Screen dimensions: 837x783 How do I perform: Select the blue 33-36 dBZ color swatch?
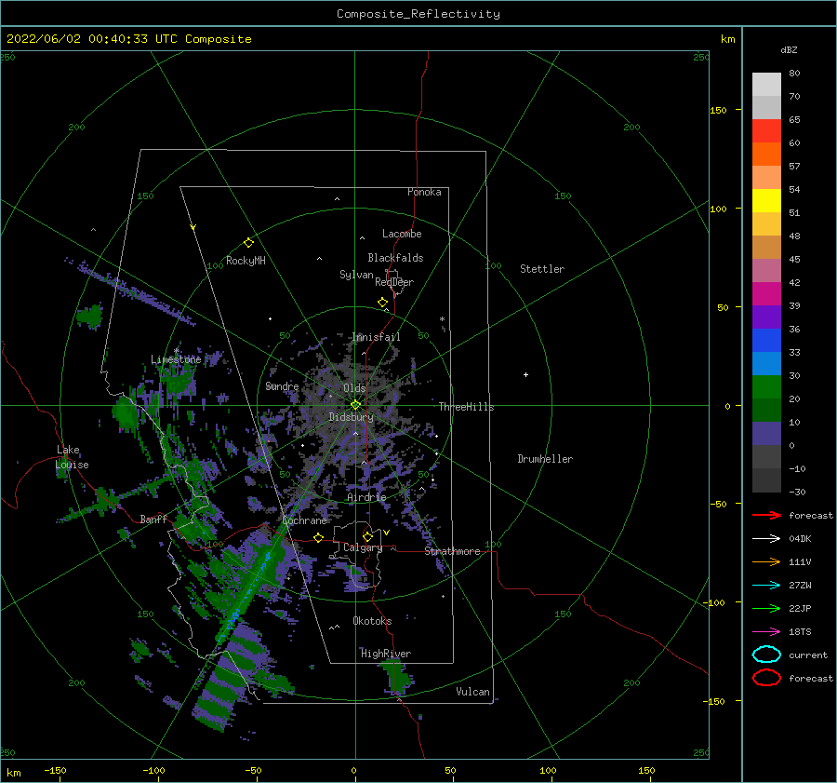(766, 341)
